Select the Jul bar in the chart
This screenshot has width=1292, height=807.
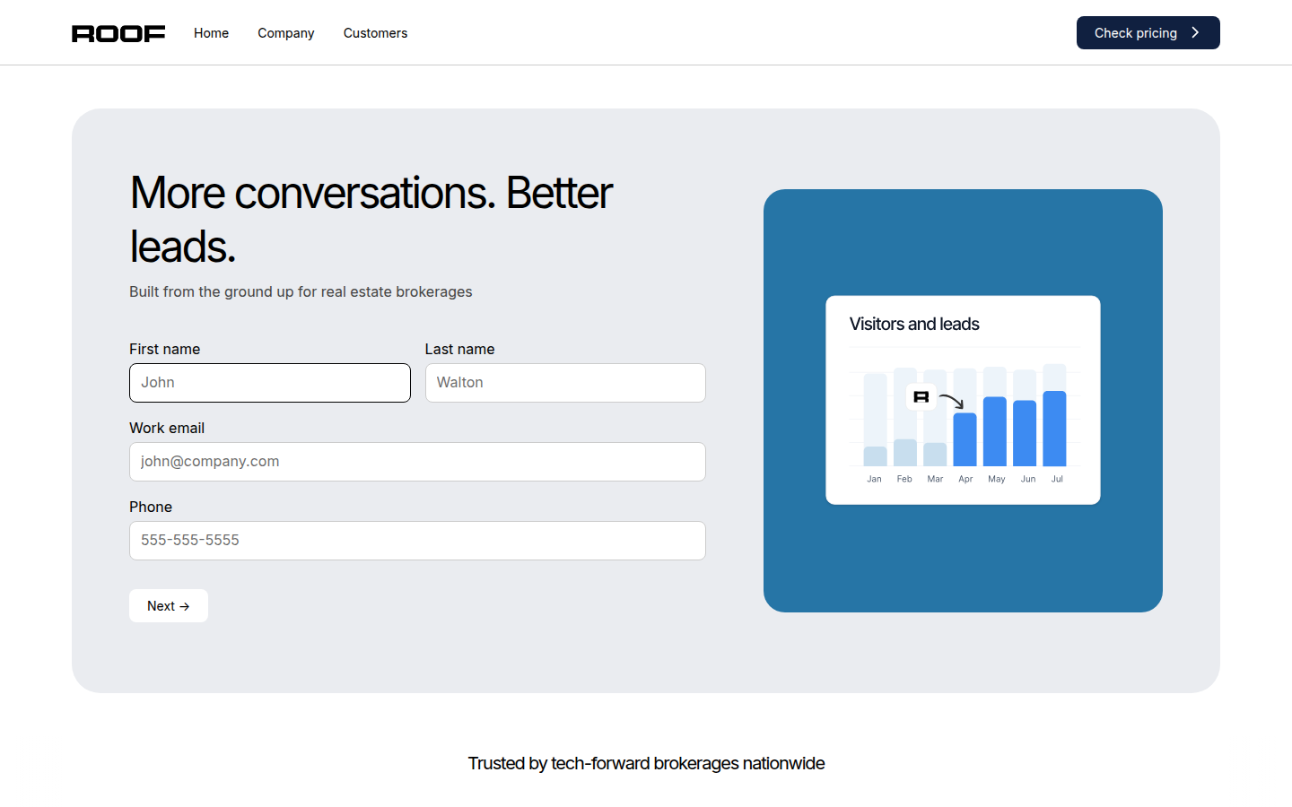pyautogui.click(x=1054, y=429)
